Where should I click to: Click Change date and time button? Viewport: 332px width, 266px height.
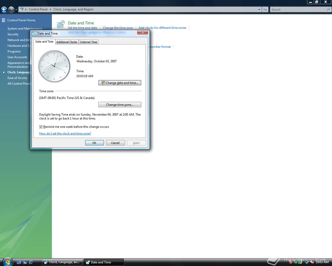click(120, 83)
